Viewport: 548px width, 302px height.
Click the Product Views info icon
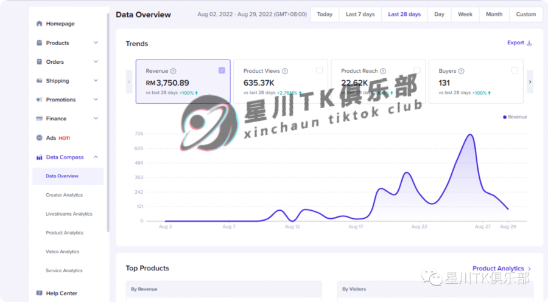coord(285,71)
